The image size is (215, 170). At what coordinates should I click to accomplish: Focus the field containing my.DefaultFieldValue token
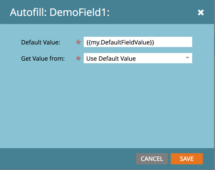click(138, 42)
